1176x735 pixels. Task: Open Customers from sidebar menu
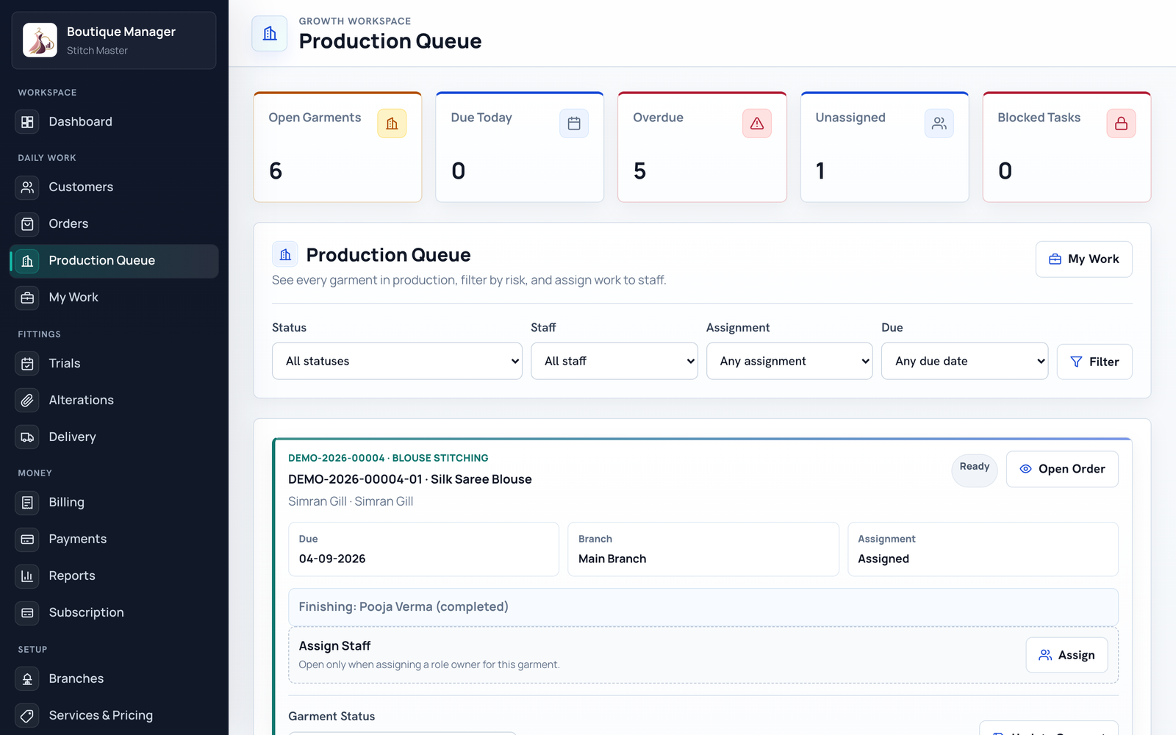click(114, 187)
